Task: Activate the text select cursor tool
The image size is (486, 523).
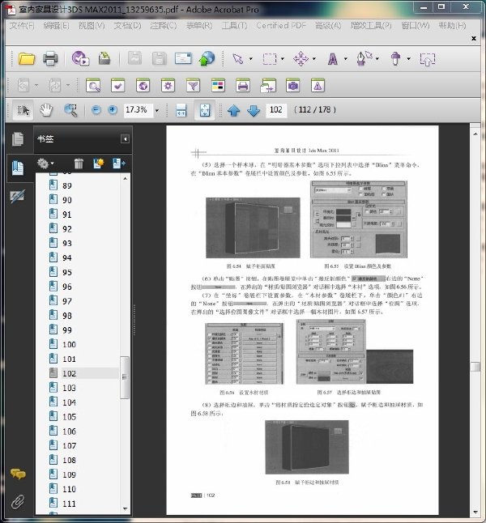Action: [23, 110]
